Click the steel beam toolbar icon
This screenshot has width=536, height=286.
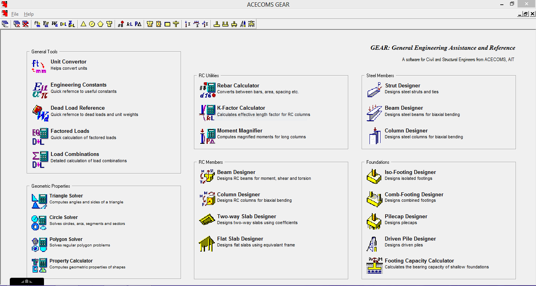coord(196,24)
